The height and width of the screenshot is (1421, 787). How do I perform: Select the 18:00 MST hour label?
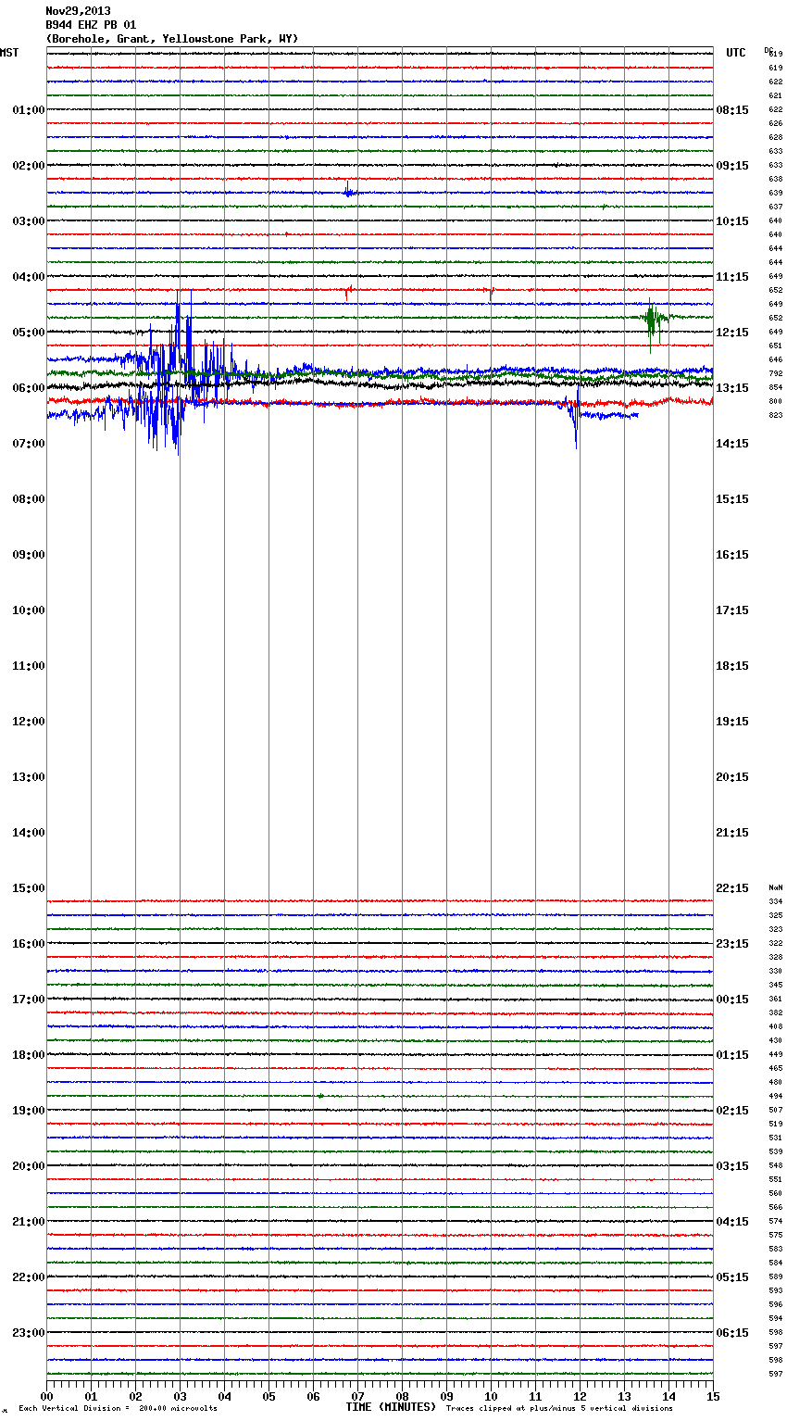[x=28, y=1055]
